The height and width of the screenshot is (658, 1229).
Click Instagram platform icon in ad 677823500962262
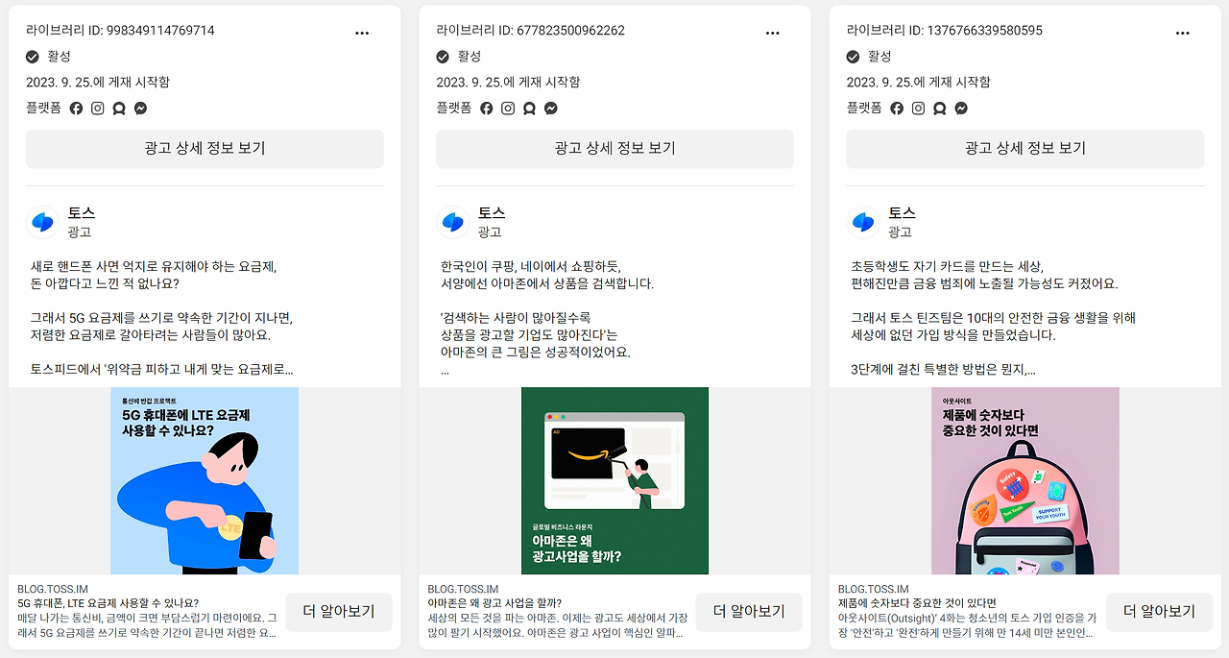[x=508, y=109]
